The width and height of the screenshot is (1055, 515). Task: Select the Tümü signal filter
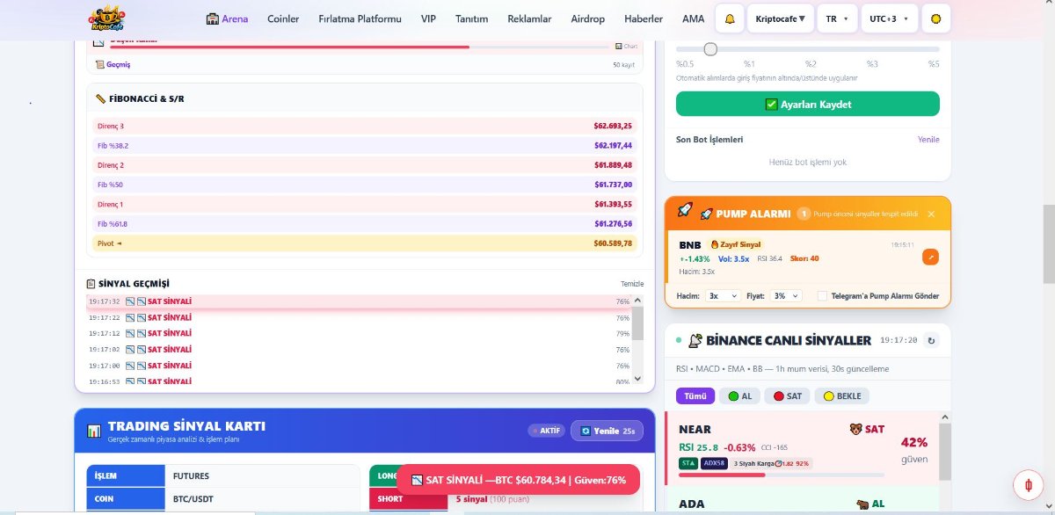(695, 396)
